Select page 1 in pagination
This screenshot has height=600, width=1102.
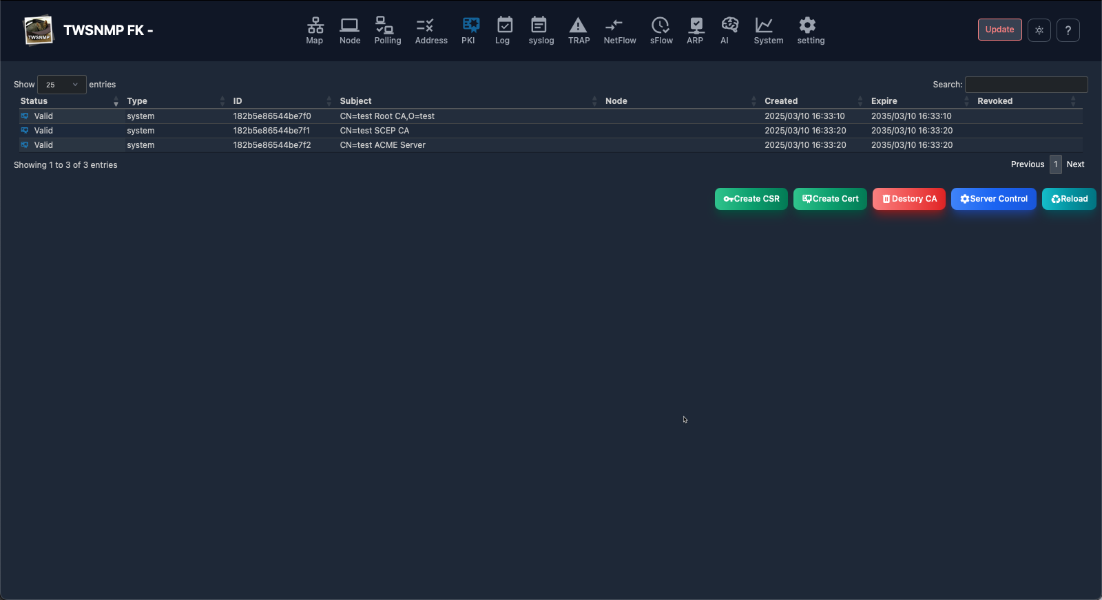pos(1056,164)
